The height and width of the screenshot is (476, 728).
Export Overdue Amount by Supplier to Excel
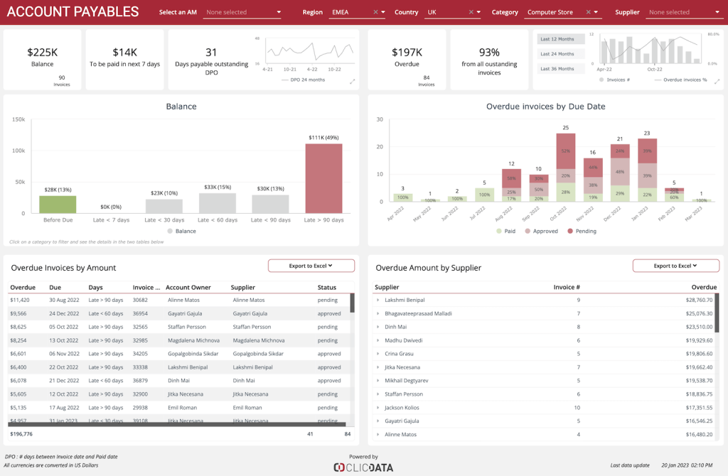coord(675,266)
